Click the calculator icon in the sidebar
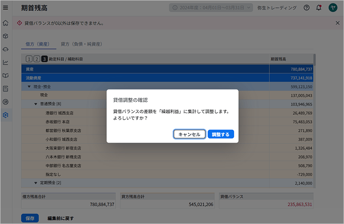The width and height of the screenshot is (344, 224). 6,89
